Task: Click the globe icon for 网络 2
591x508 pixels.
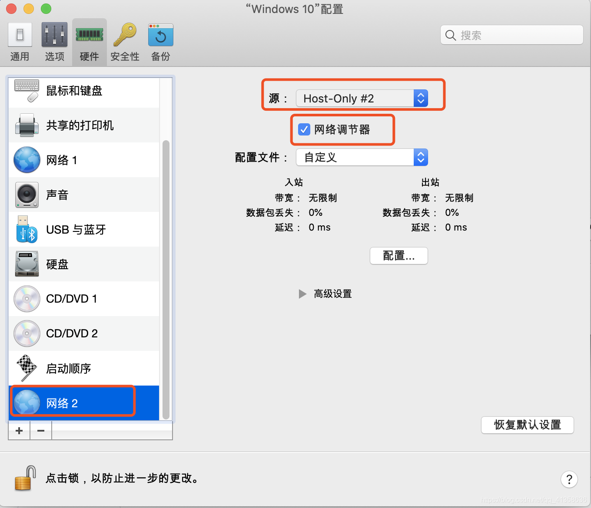Action: tap(27, 403)
